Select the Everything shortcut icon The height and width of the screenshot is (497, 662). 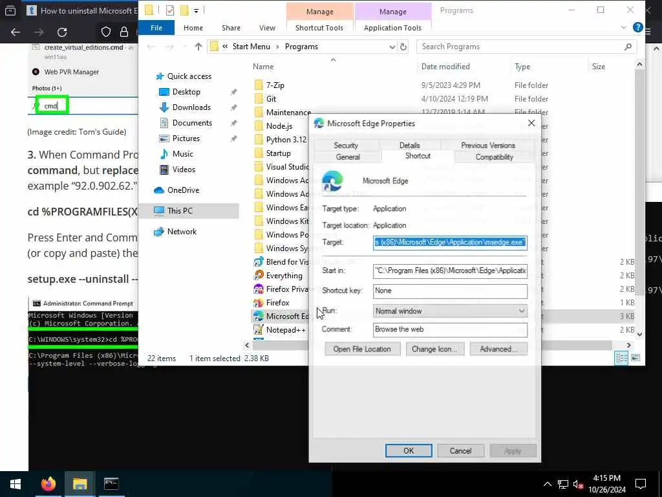(259, 276)
